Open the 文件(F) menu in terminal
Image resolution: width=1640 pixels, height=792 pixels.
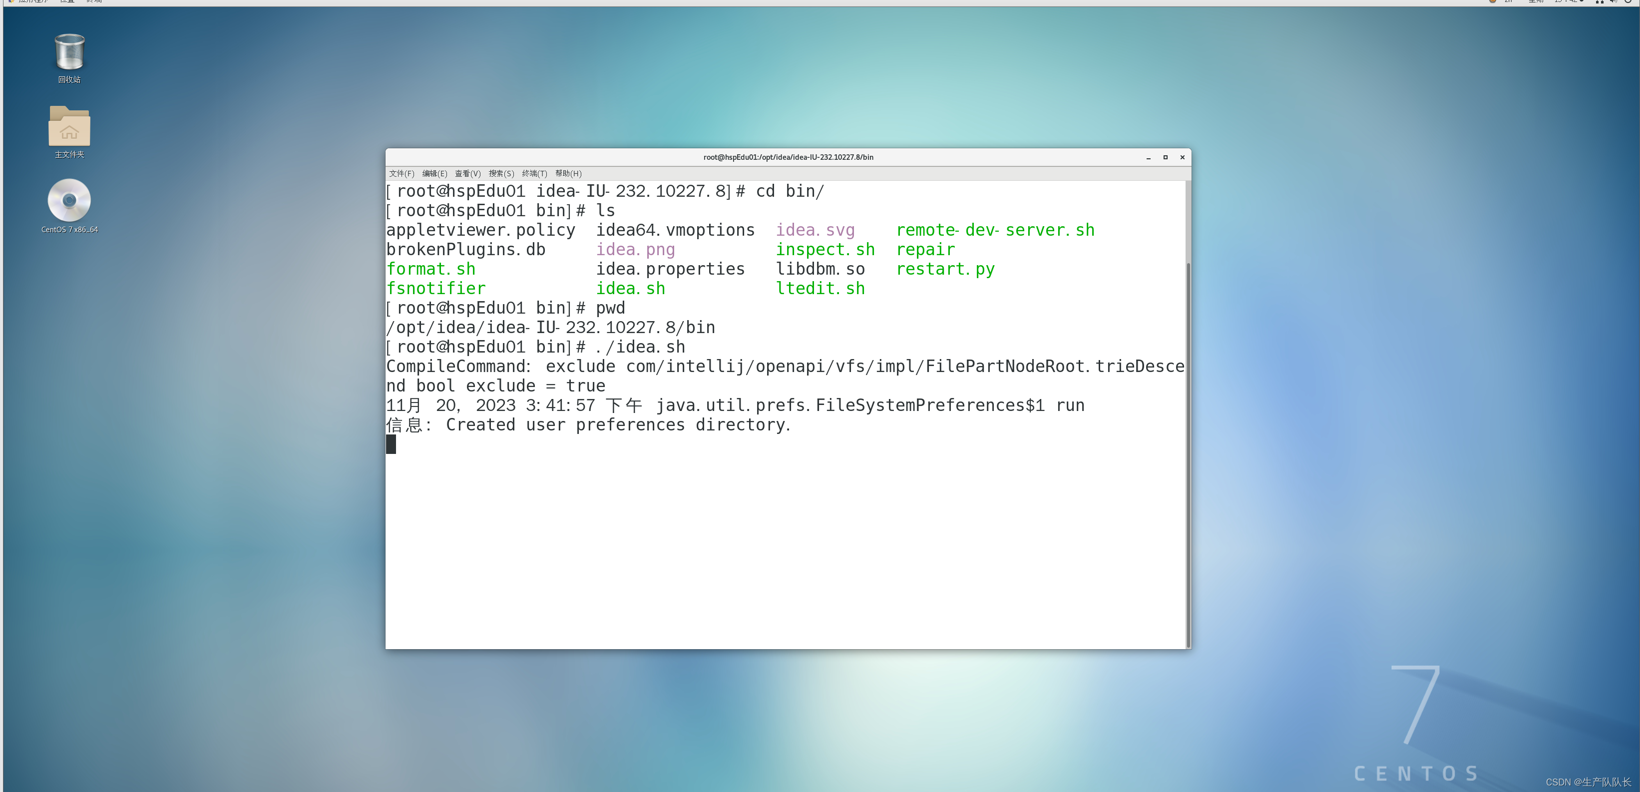click(x=402, y=174)
